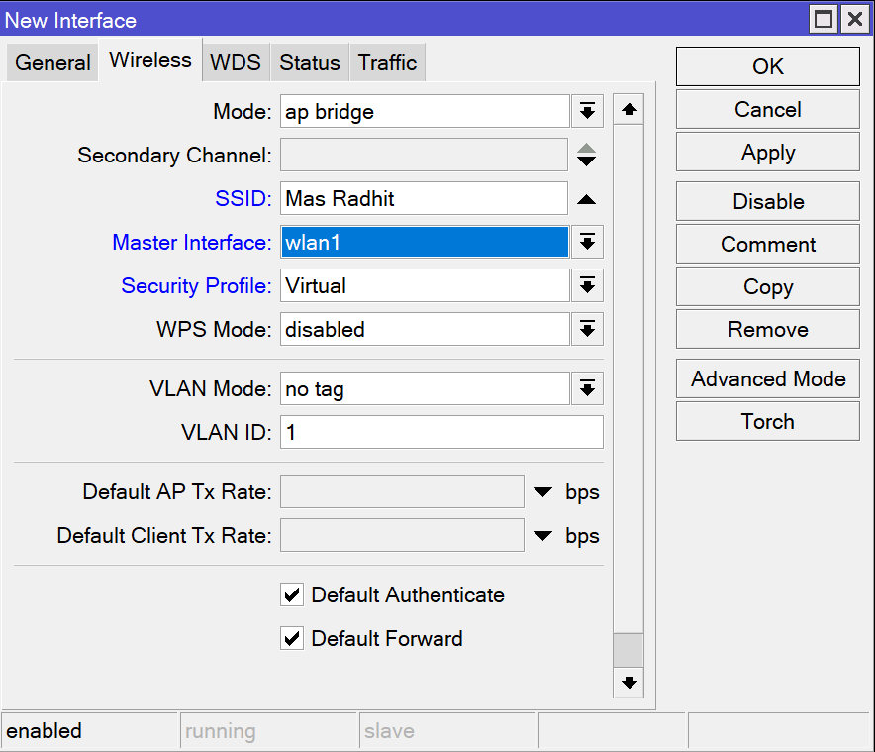The width and height of the screenshot is (875, 752).
Task: Open the Security Profile dropdown arrow
Action: tap(587, 285)
